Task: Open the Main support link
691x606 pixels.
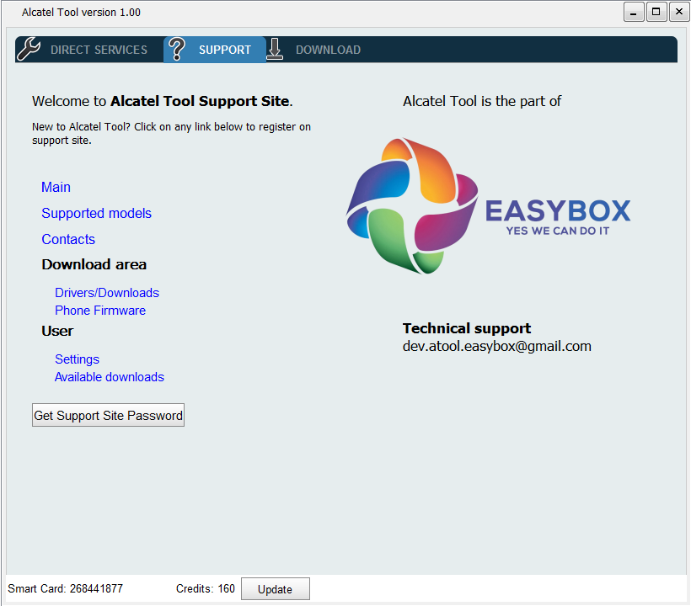Action: (56, 187)
